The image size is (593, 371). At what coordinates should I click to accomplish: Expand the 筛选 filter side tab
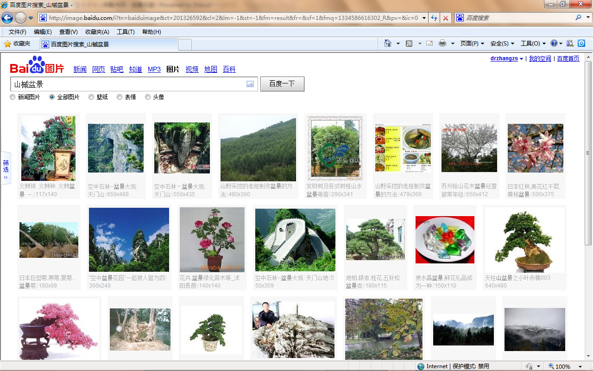pos(6,168)
